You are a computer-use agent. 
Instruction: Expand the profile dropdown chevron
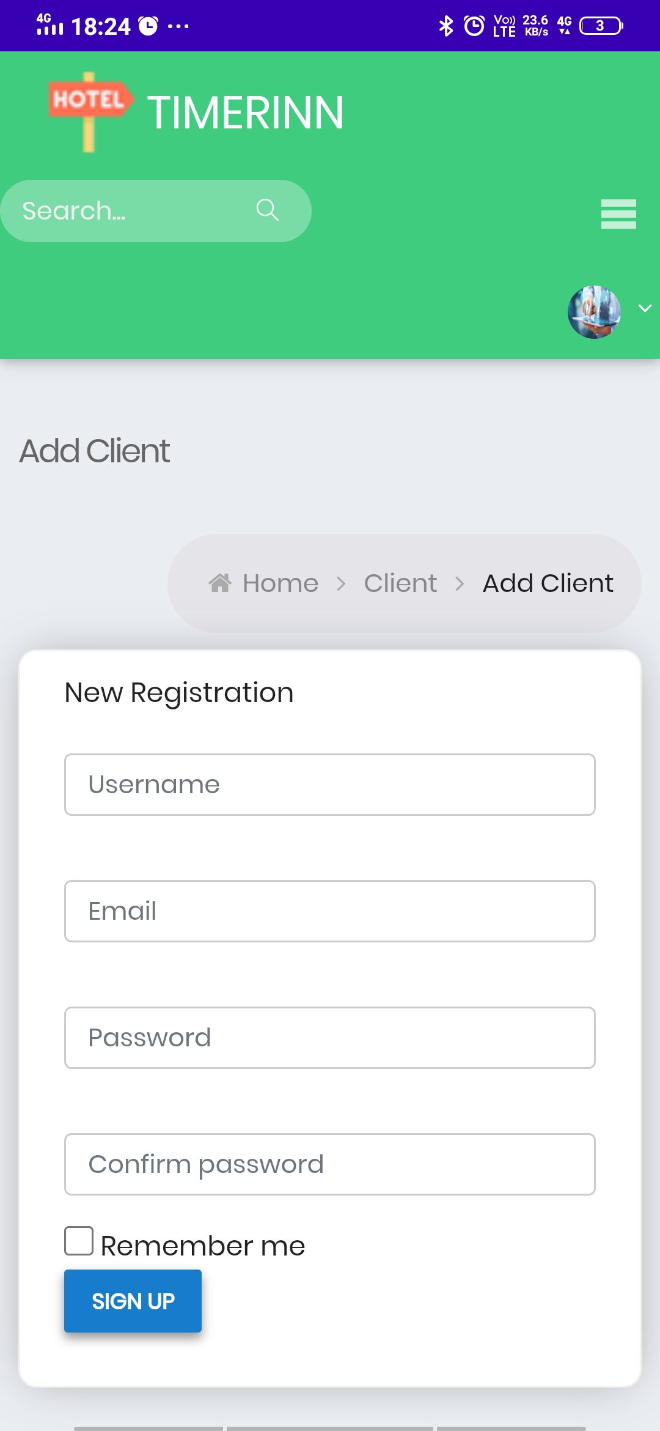645,308
